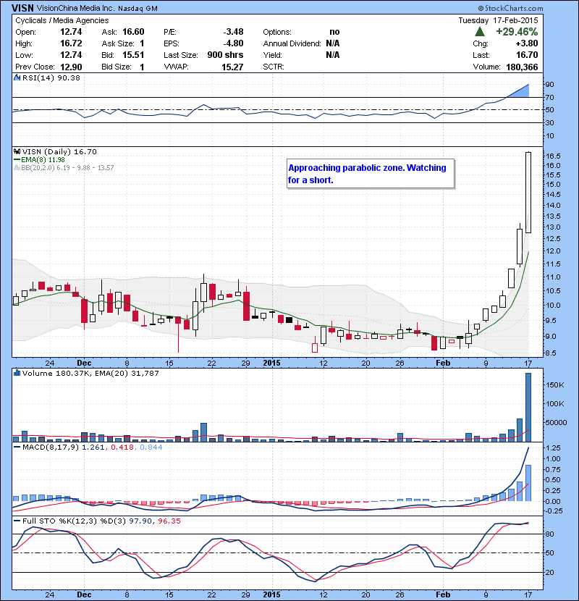The height and width of the screenshot is (601, 579).
Task: Click the VISN (Daily) 16.70 legend
Action: click(60, 152)
